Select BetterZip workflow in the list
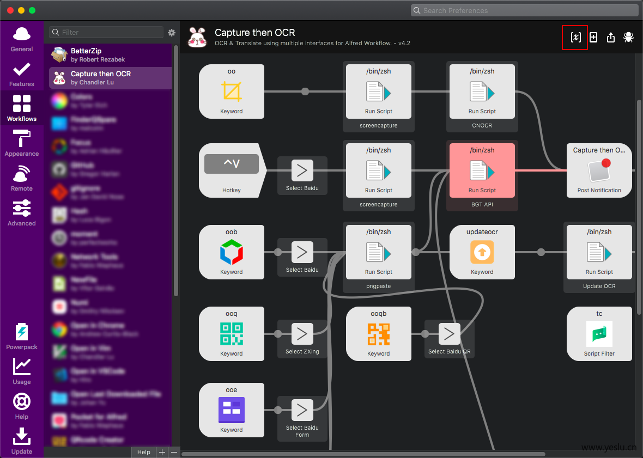This screenshot has height=458, width=643. coord(110,54)
